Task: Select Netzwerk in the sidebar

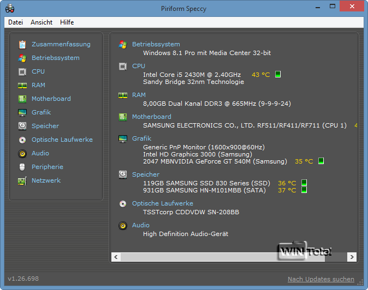Action: (x=46, y=180)
